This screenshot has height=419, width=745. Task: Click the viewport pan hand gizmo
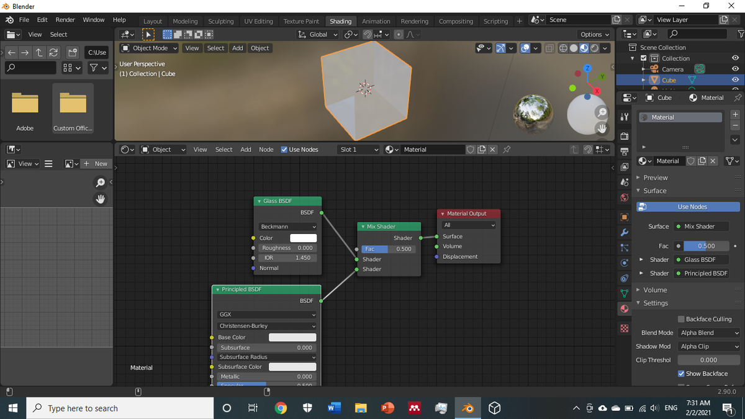[602, 128]
